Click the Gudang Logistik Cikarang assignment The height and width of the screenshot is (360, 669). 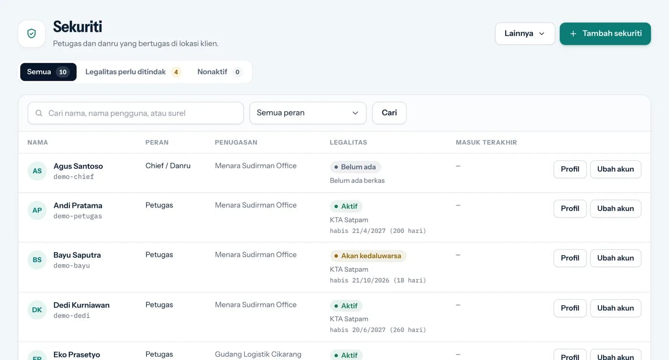click(258, 354)
